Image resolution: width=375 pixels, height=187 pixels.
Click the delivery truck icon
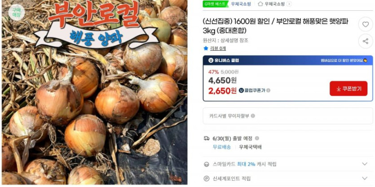click(207, 138)
